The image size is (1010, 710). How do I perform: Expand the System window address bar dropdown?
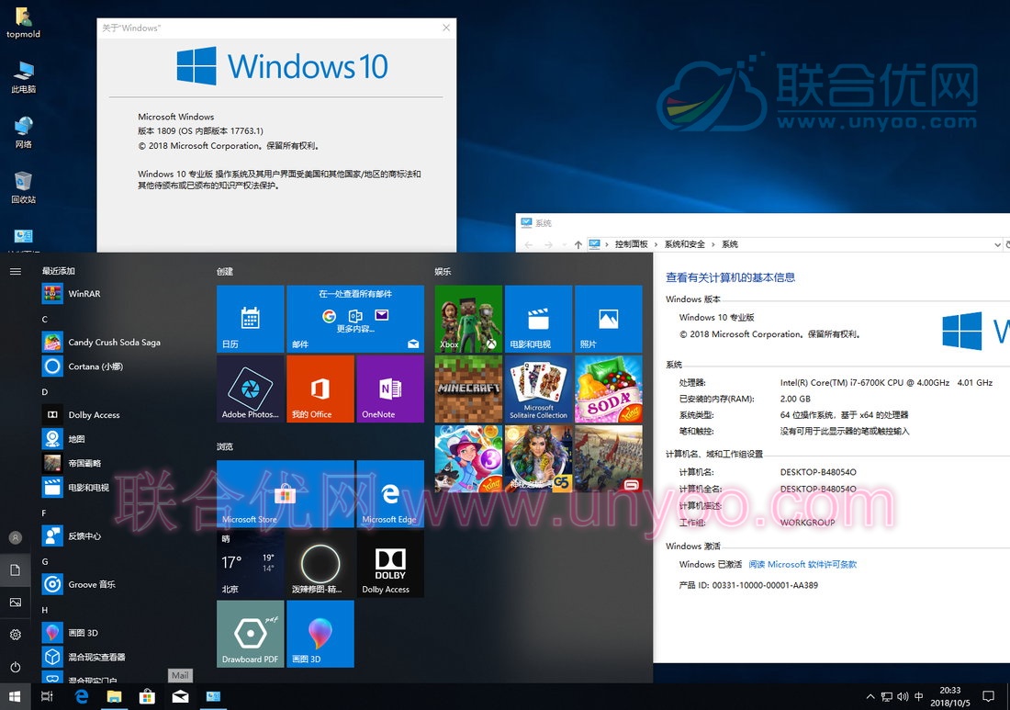point(997,245)
